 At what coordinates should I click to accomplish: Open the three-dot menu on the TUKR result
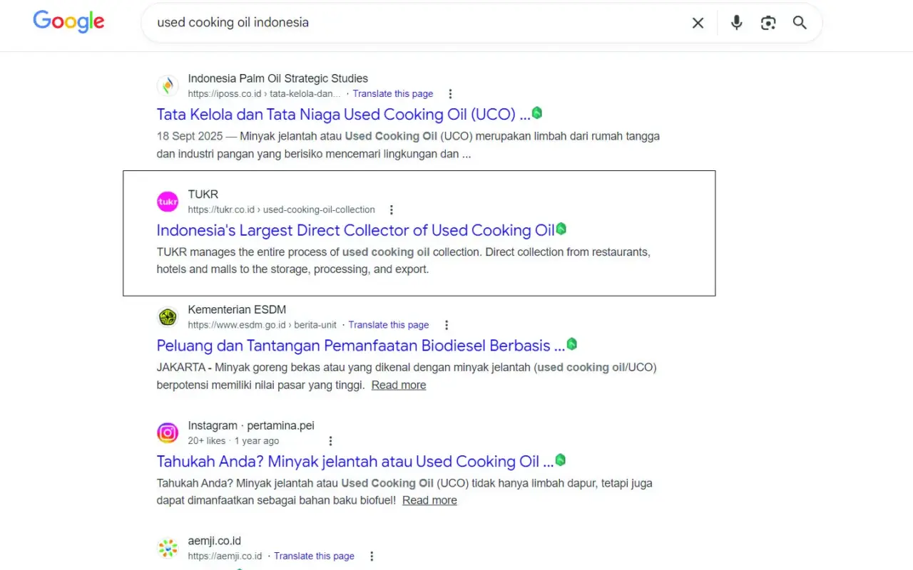click(392, 209)
